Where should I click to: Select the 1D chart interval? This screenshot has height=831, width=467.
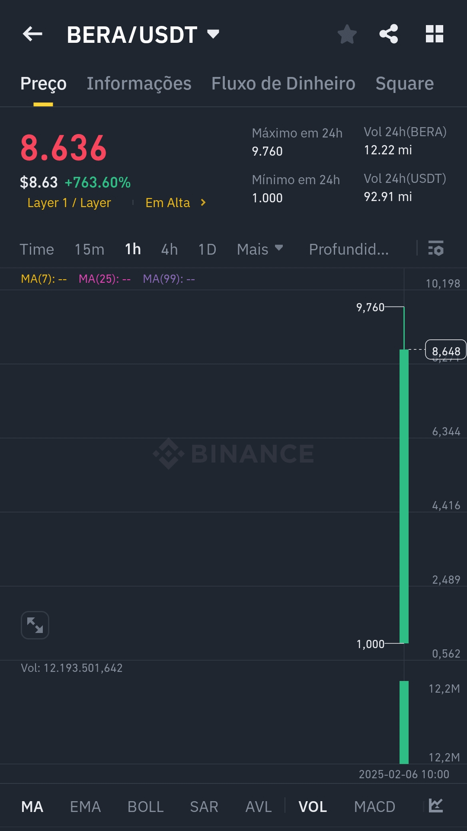(207, 249)
